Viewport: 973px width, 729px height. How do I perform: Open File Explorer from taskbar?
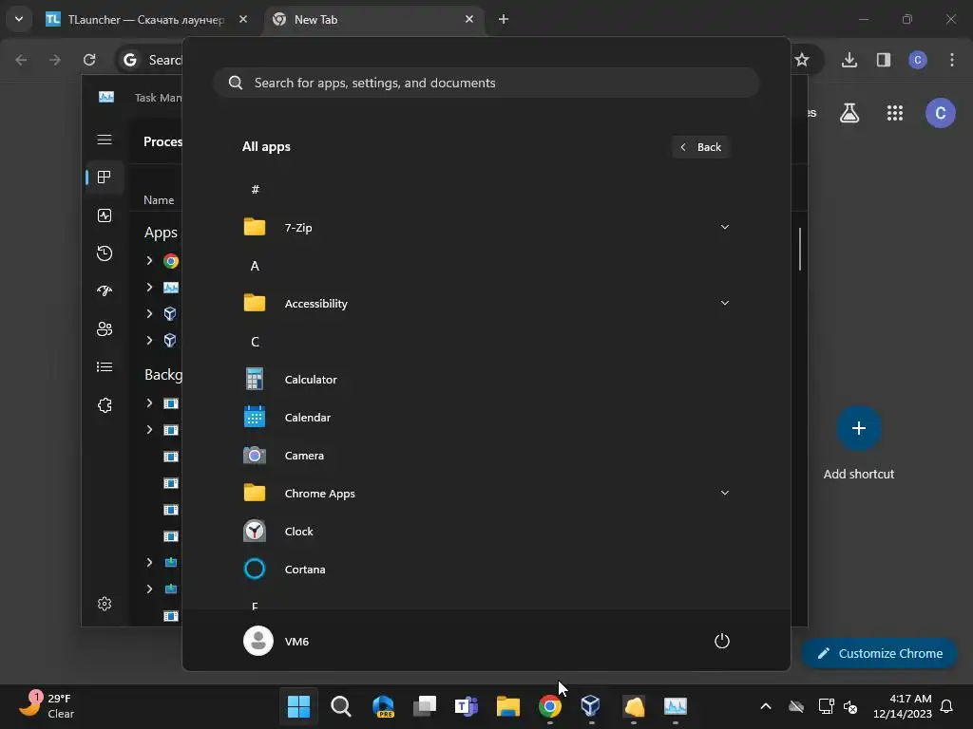[x=507, y=706]
